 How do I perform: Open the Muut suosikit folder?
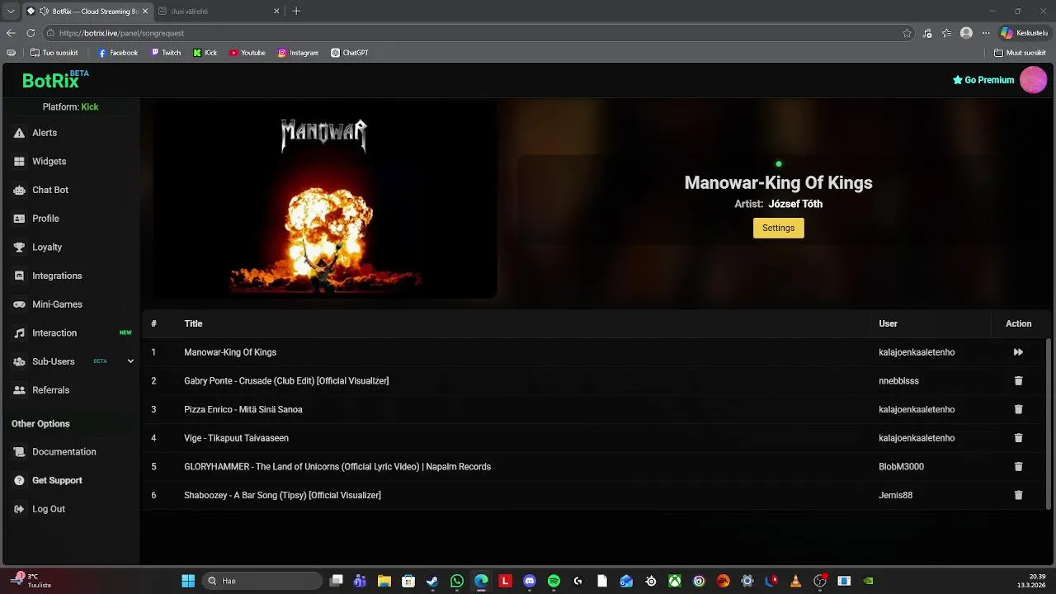[1021, 53]
